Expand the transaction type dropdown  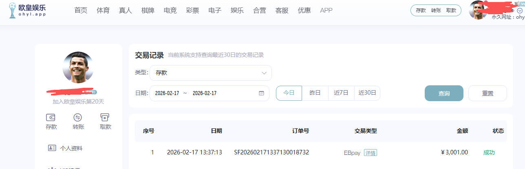(x=210, y=73)
